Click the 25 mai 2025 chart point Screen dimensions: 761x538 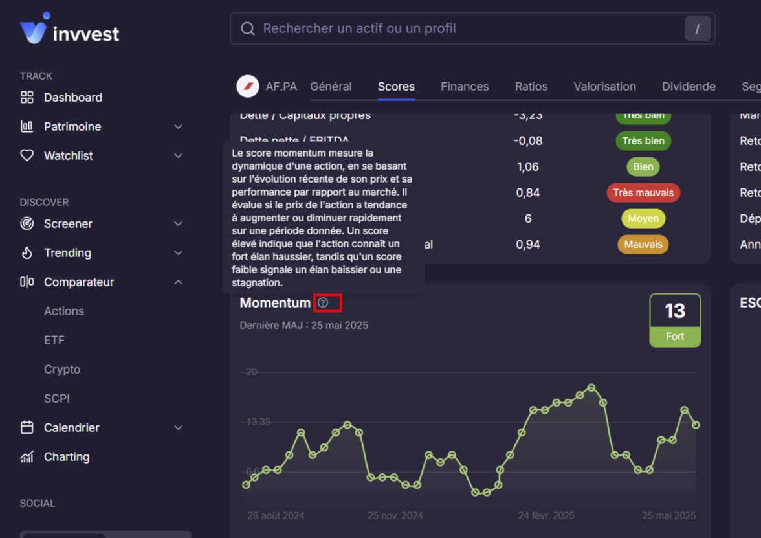click(696, 425)
